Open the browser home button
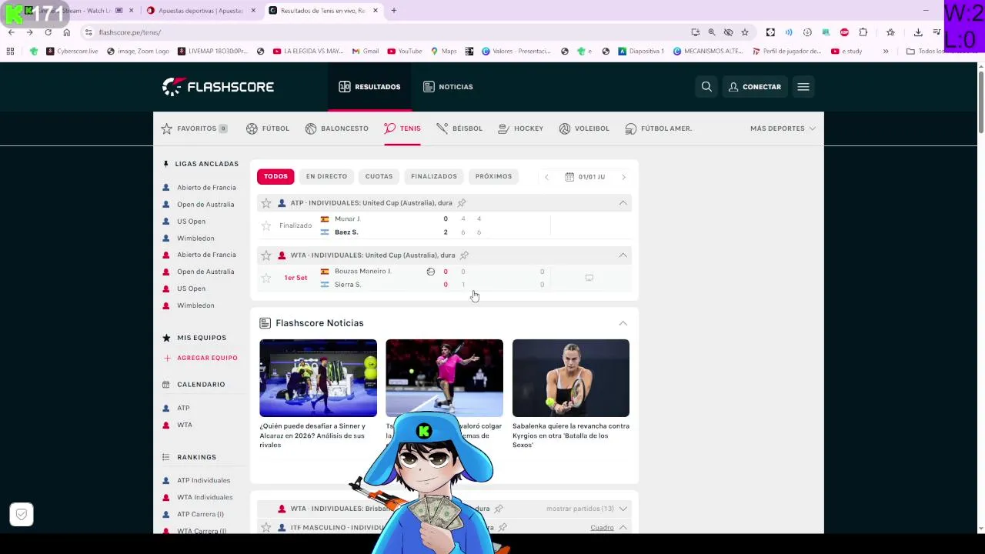 pyautogui.click(x=66, y=32)
